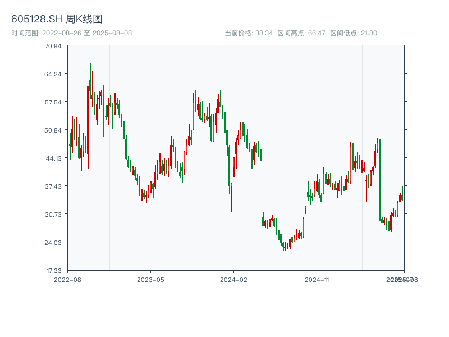Click the 当前价格 38.34 label
Image resolution: width=449 pixels, height=337 pixels.
[249, 33]
